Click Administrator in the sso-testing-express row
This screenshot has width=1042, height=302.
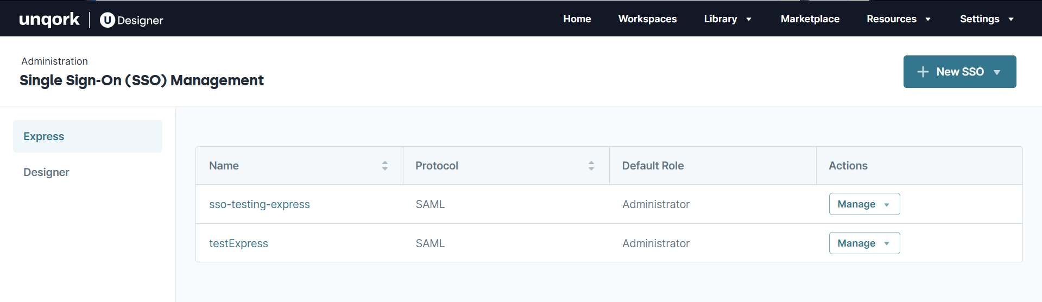coord(656,204)
